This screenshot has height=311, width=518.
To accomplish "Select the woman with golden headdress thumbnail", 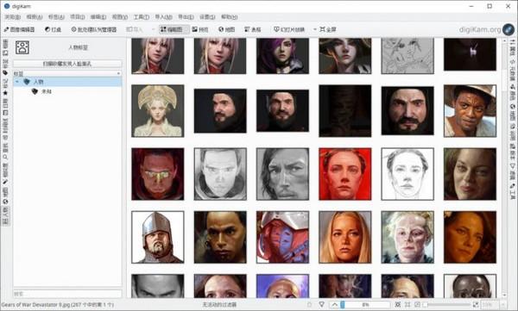I will pos(158,111).
